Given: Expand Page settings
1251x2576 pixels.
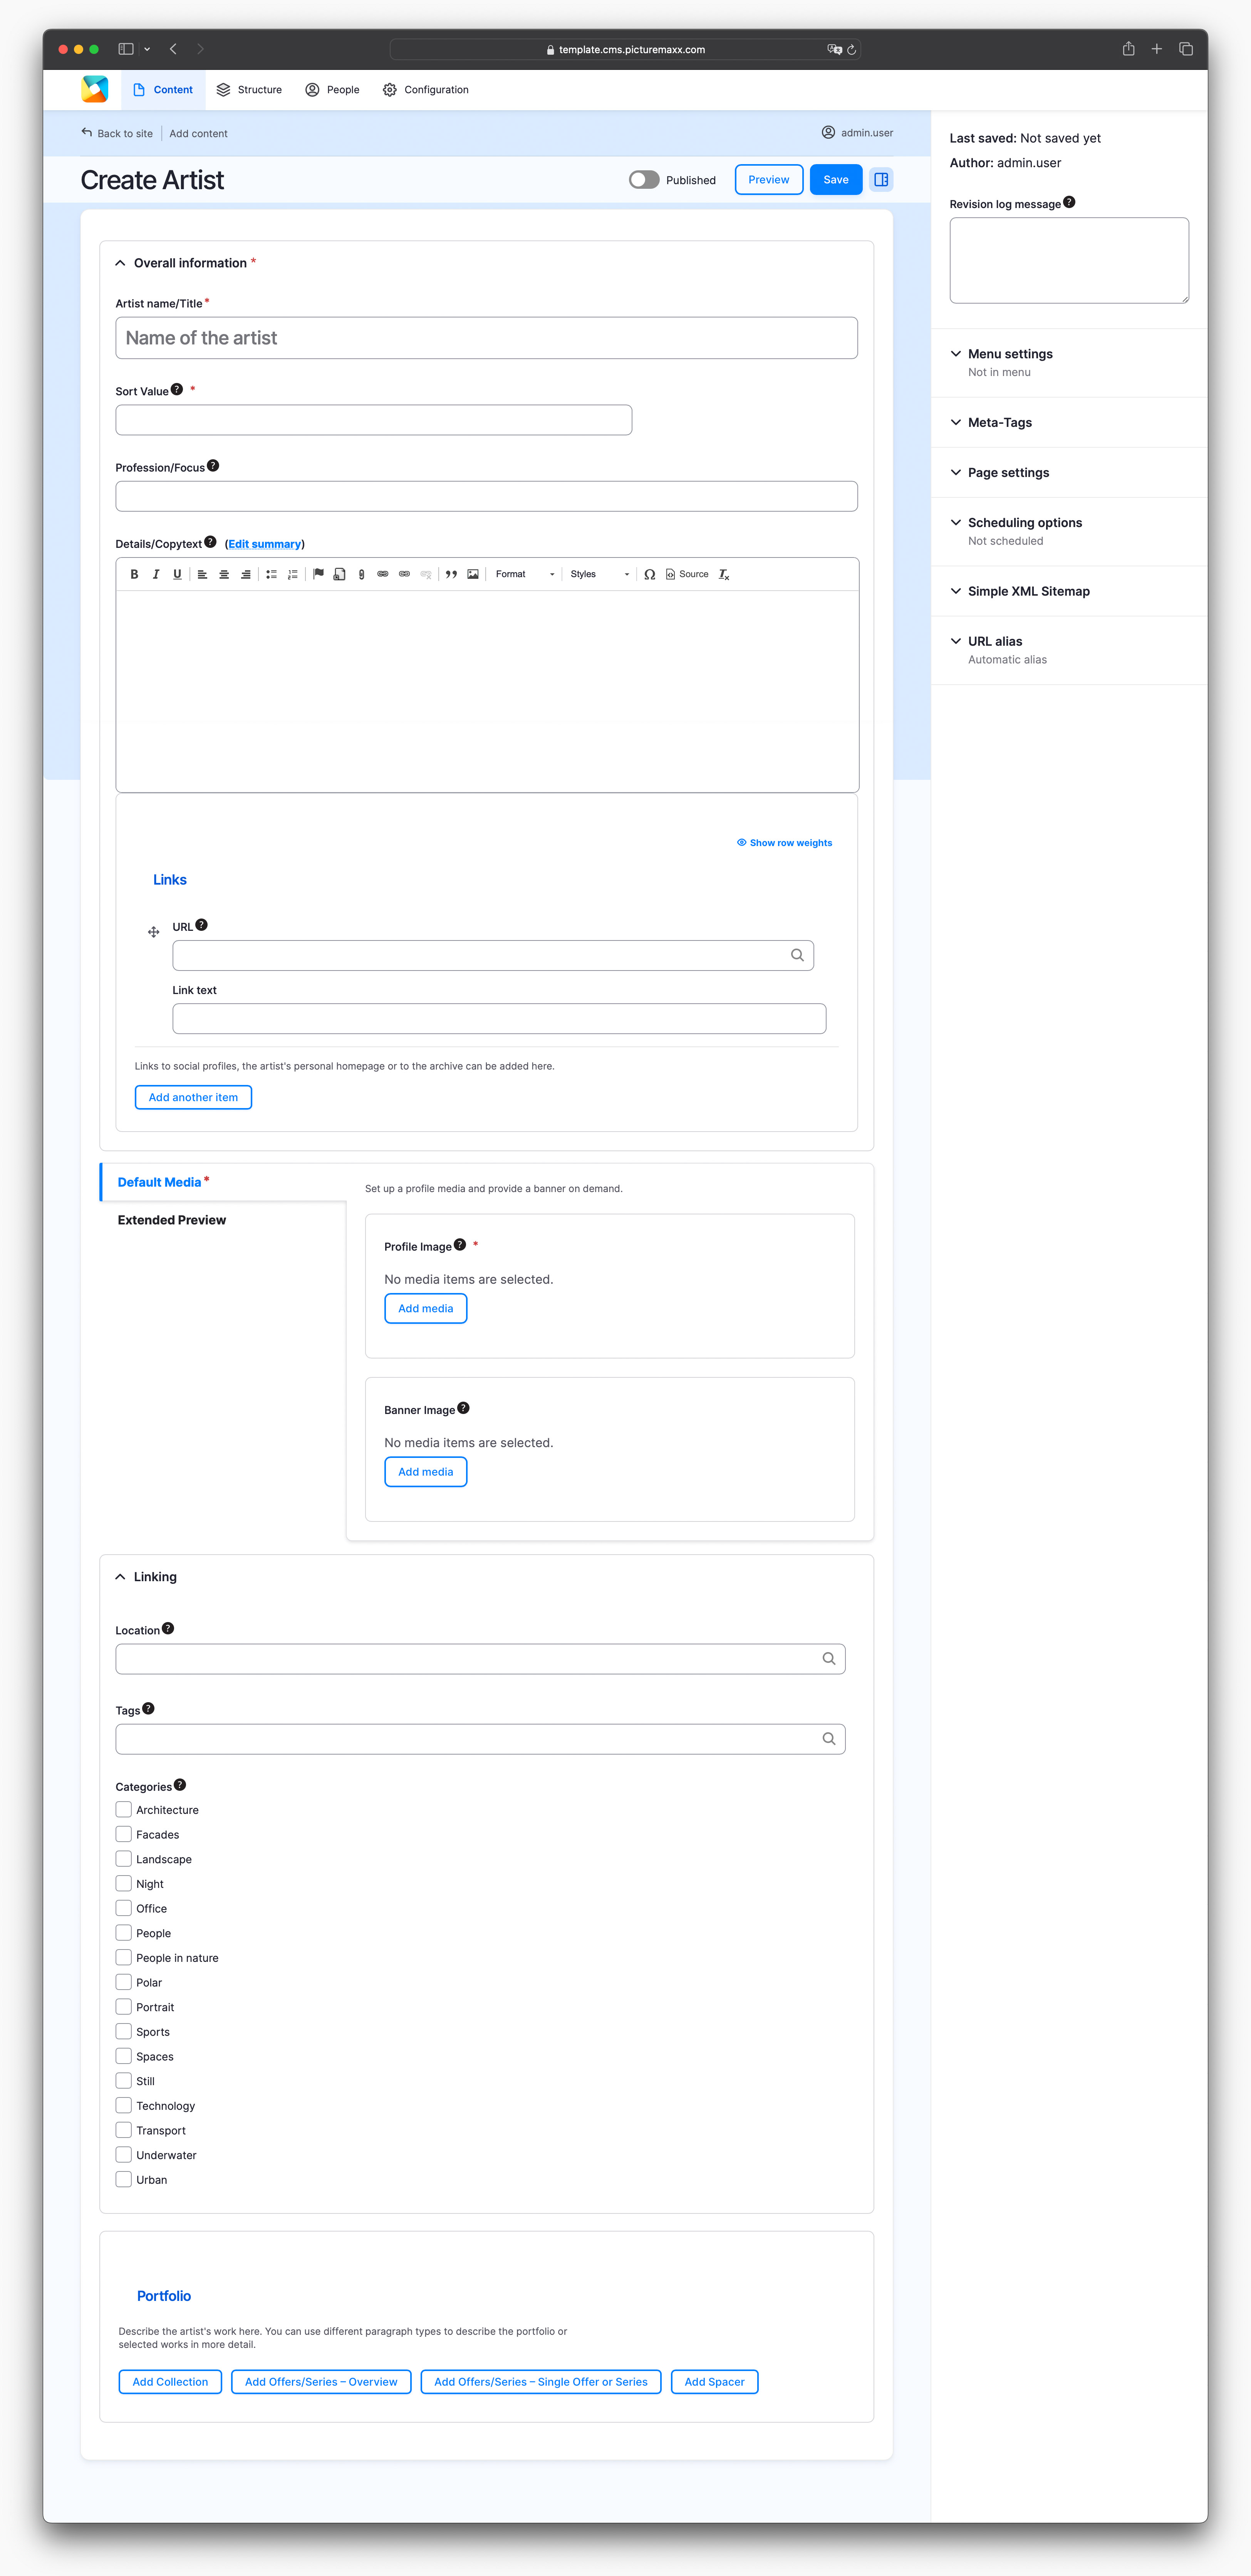Looking at the screenshot, I should pyautogui.click(x=999, y=473).
